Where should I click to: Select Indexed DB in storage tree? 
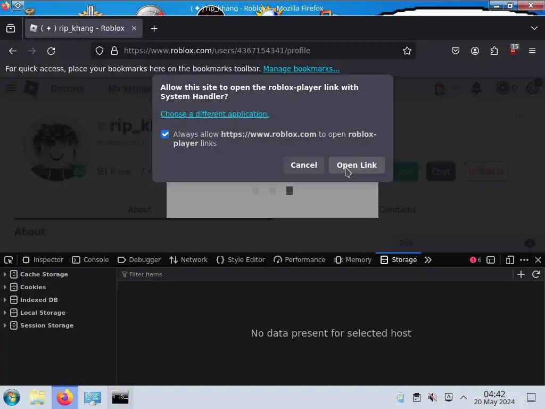pos(39,300)
